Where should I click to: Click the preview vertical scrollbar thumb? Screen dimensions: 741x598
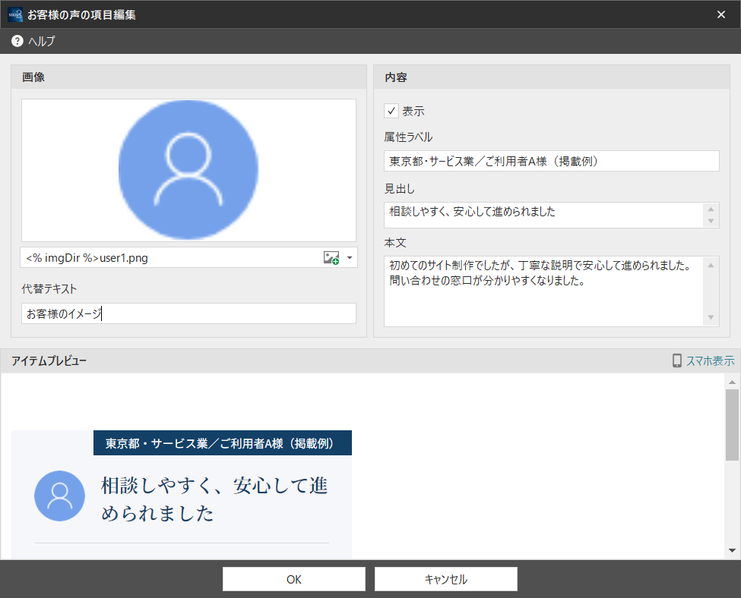coord(732,425)
